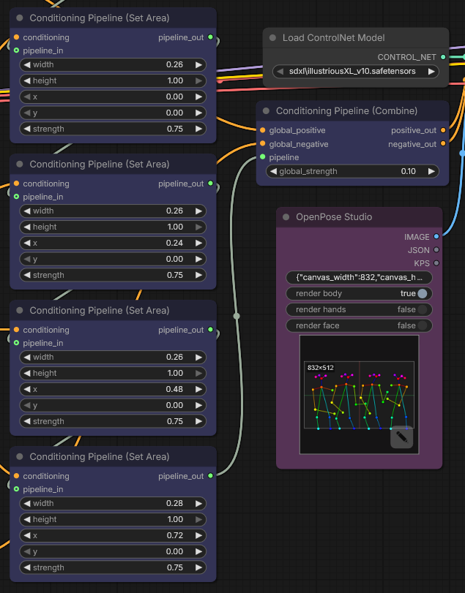
Task: Enable the render hands toggle
Action: pyautogui.click(x=422, y=309)
